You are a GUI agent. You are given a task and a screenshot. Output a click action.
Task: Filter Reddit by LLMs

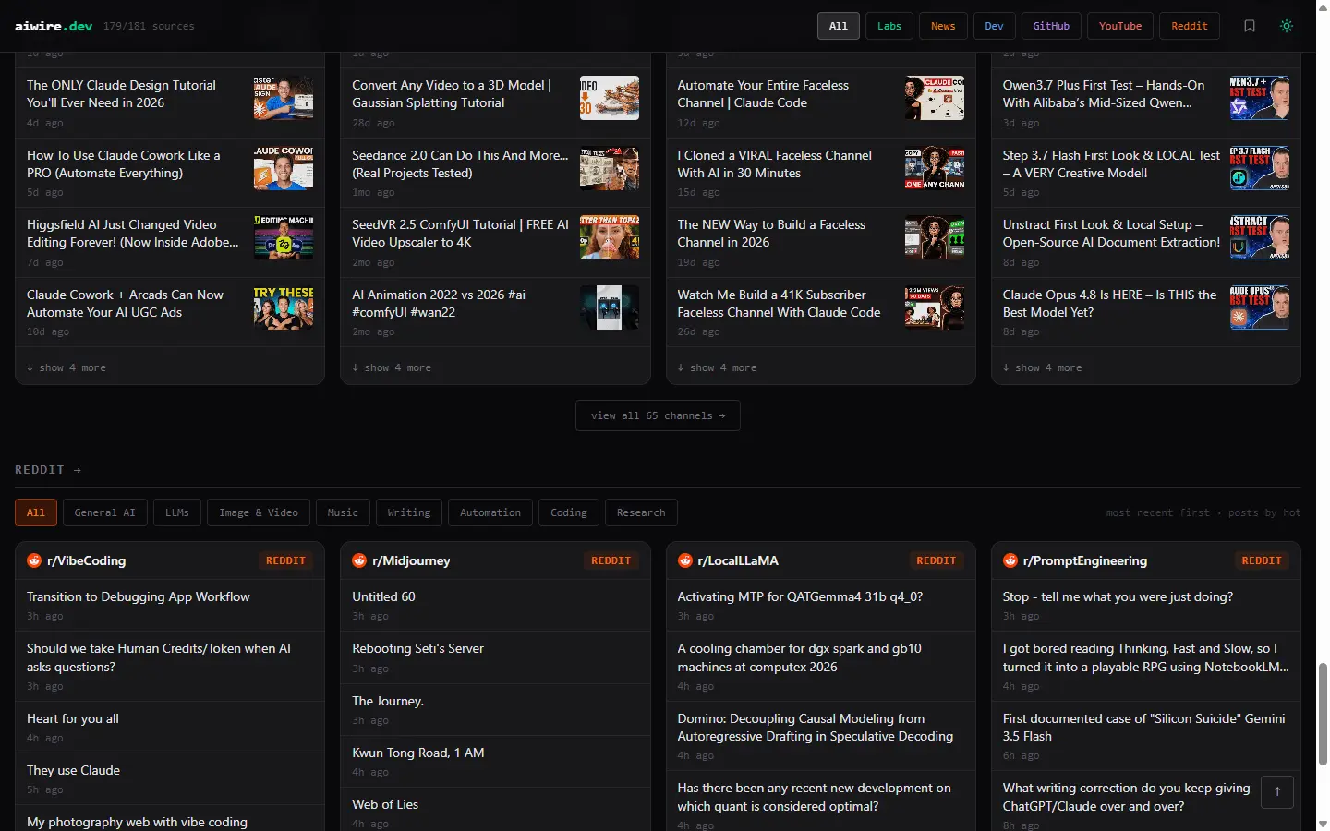pos(177,512)
